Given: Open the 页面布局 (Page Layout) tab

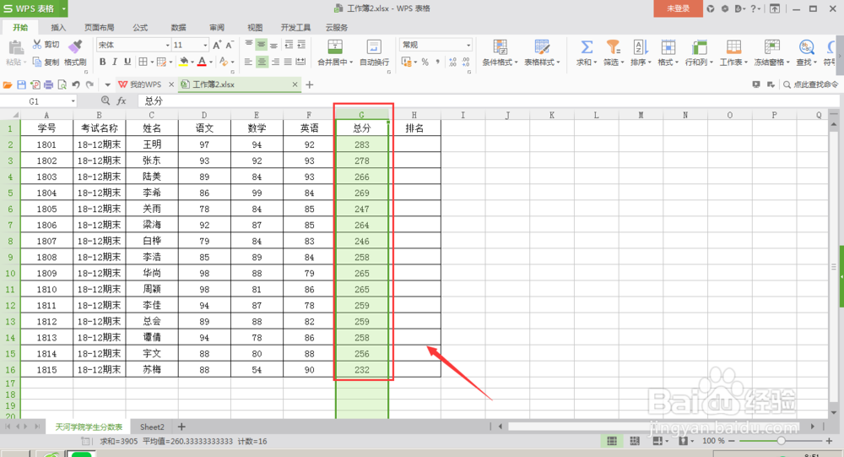Looking at the screenshot, I should point(99,28).
